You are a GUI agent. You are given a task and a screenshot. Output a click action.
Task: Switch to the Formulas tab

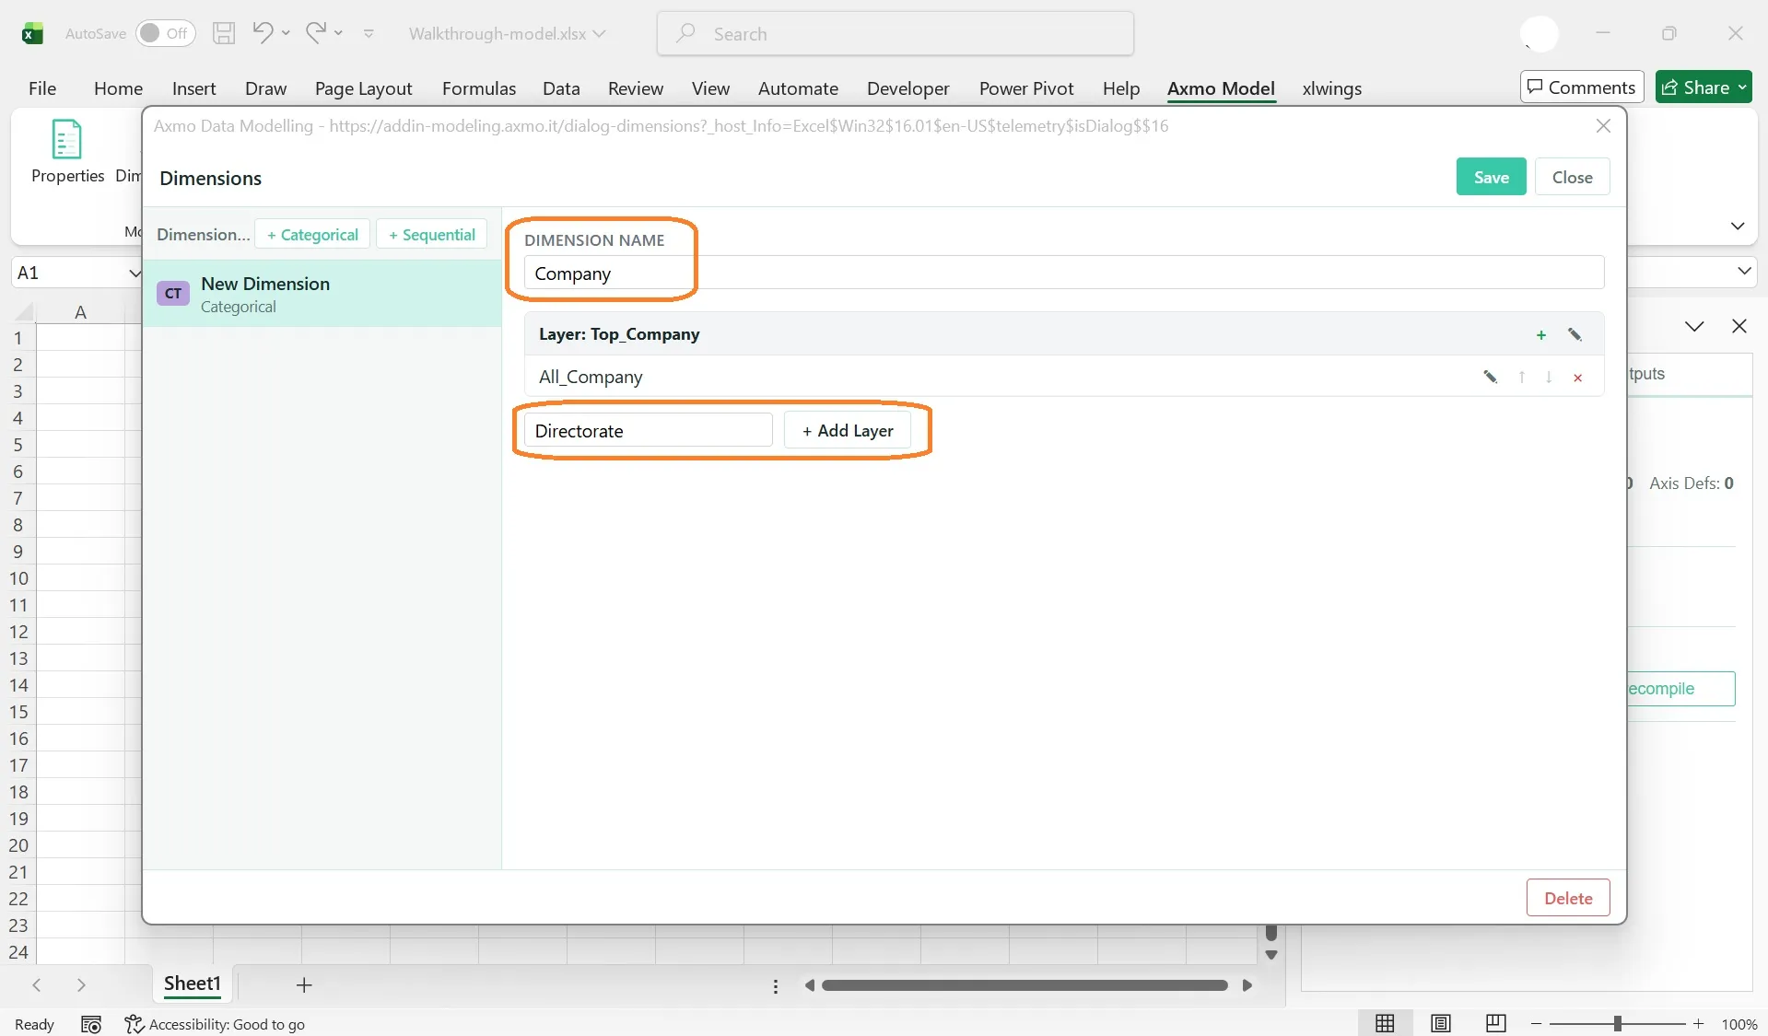[478, 88]
